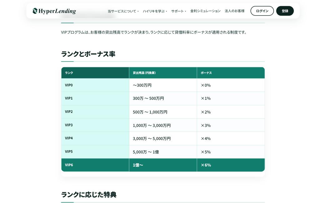
Task: Select the VIP5 rank cell
Action: 95,152
